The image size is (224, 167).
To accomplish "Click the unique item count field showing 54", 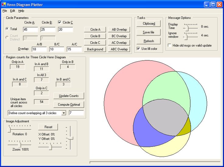I will [x=41, y=102].
